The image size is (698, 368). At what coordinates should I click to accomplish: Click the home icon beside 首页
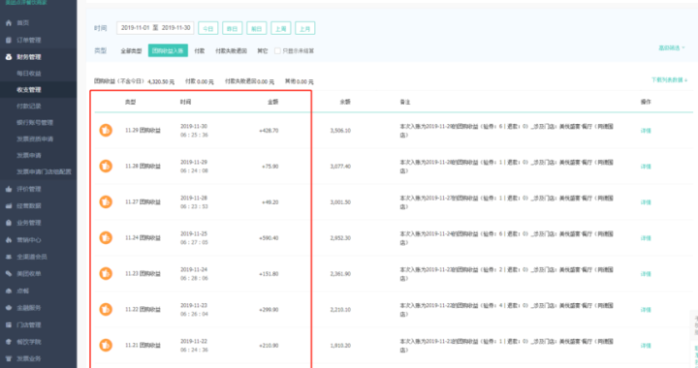pyautogui.click(x=9, y=22)
